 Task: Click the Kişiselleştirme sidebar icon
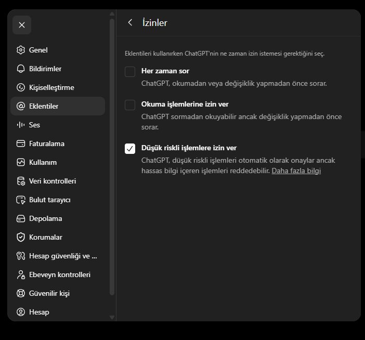tap(21, 87)
